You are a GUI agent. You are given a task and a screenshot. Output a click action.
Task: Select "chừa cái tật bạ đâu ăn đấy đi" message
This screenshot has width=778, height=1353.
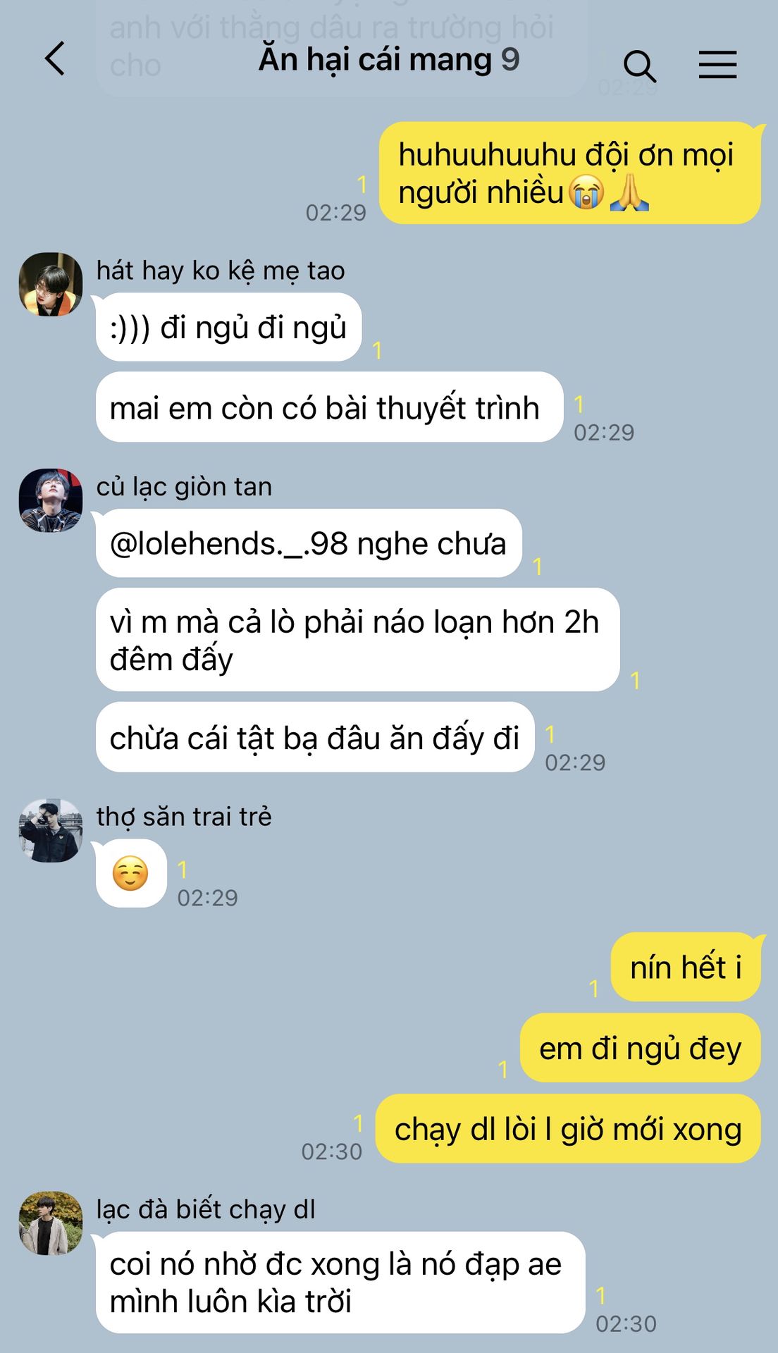click(315, 737)
